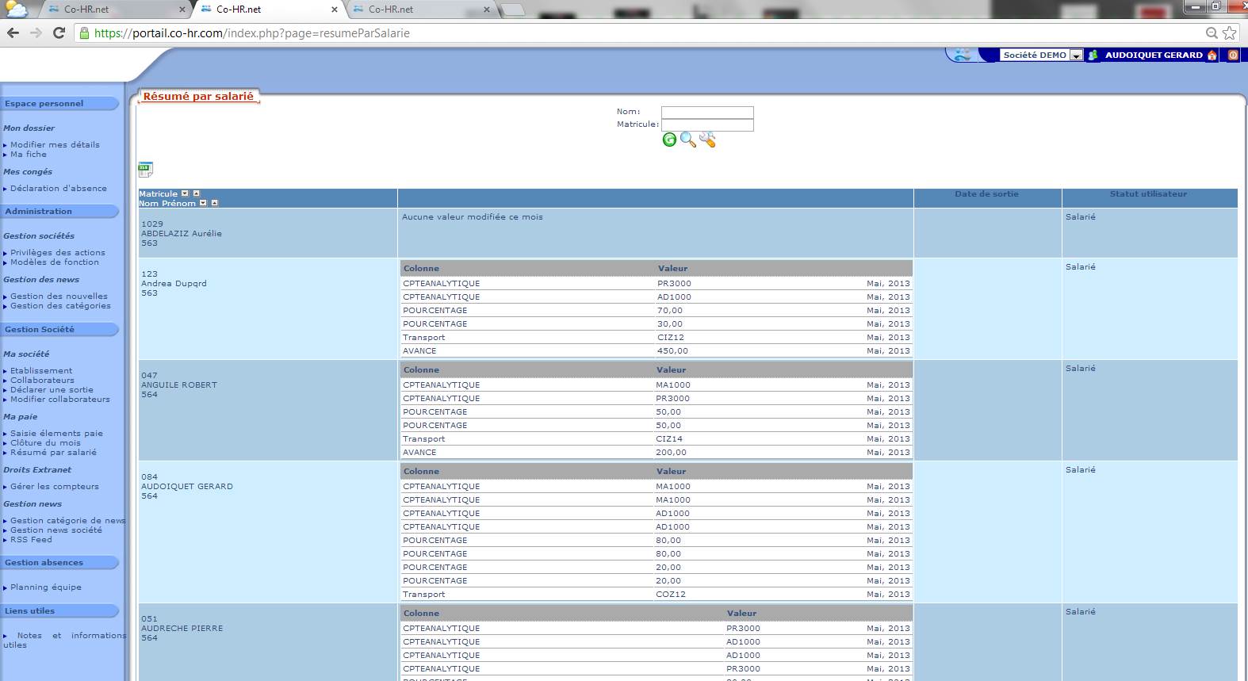Bookmark page with the star icon

pos(1230,33)
